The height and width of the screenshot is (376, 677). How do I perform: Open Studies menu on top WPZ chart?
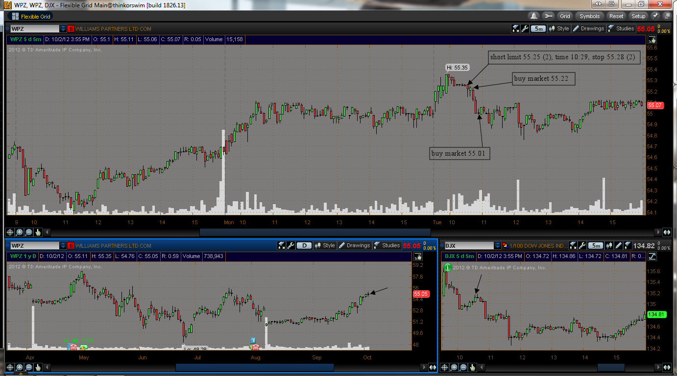click(621, 28)
